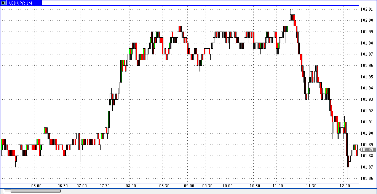This screenshot has width=377, height=194.
Task: Click the 101.90 price axis label
Action: 367,133
